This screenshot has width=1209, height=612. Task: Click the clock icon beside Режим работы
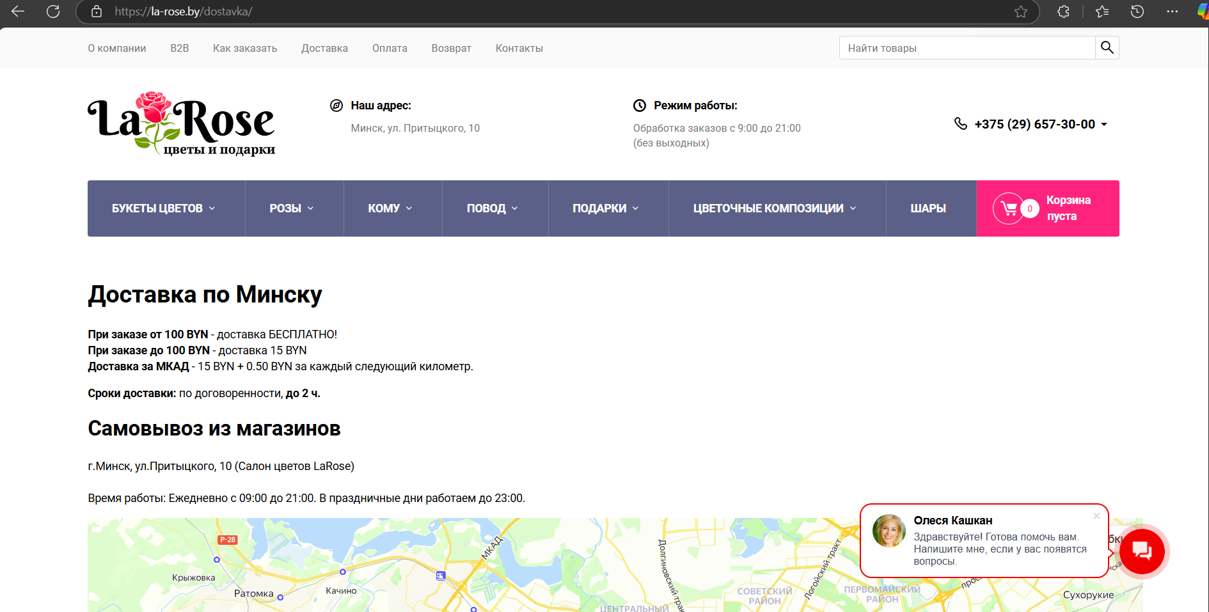(639, 106)
